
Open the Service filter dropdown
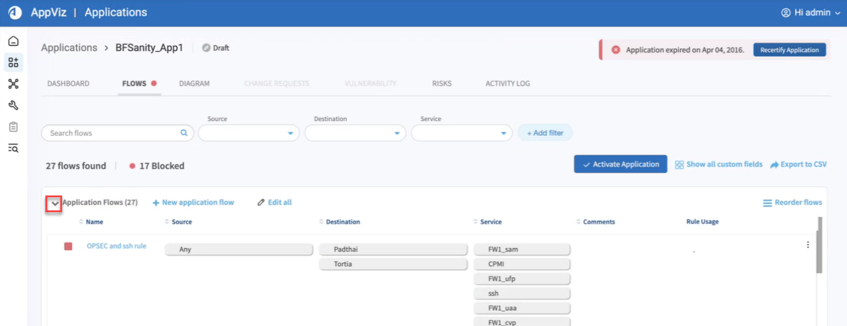pos(461,133)
